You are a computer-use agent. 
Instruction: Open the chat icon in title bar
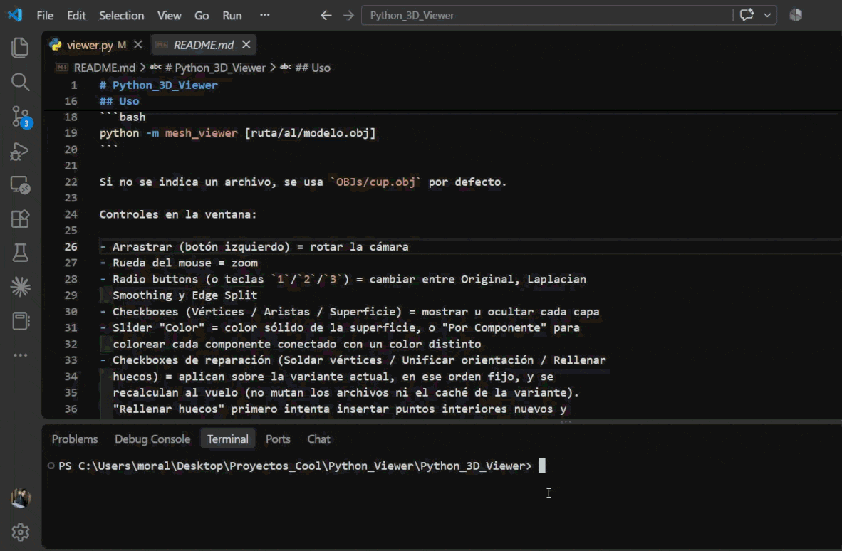tap(747, 15)
